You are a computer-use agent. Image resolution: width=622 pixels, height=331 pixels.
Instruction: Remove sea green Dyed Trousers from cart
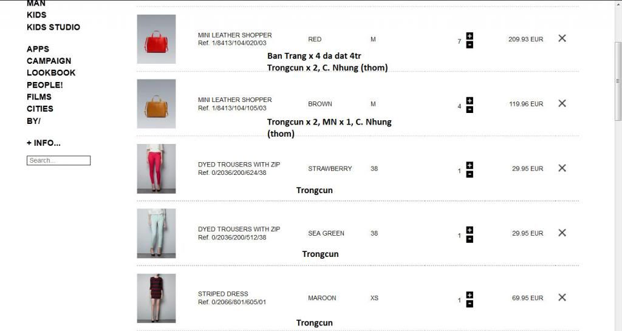point(562,233)
